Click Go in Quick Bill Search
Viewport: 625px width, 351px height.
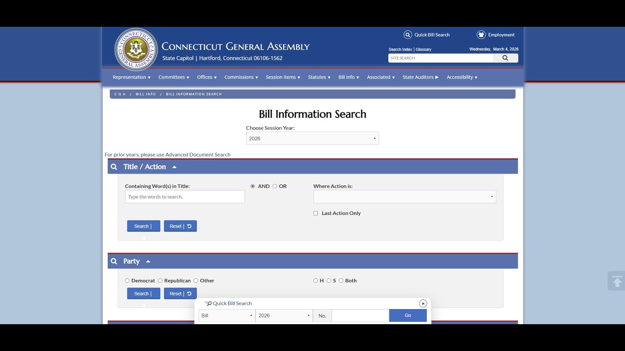point(408,315)
